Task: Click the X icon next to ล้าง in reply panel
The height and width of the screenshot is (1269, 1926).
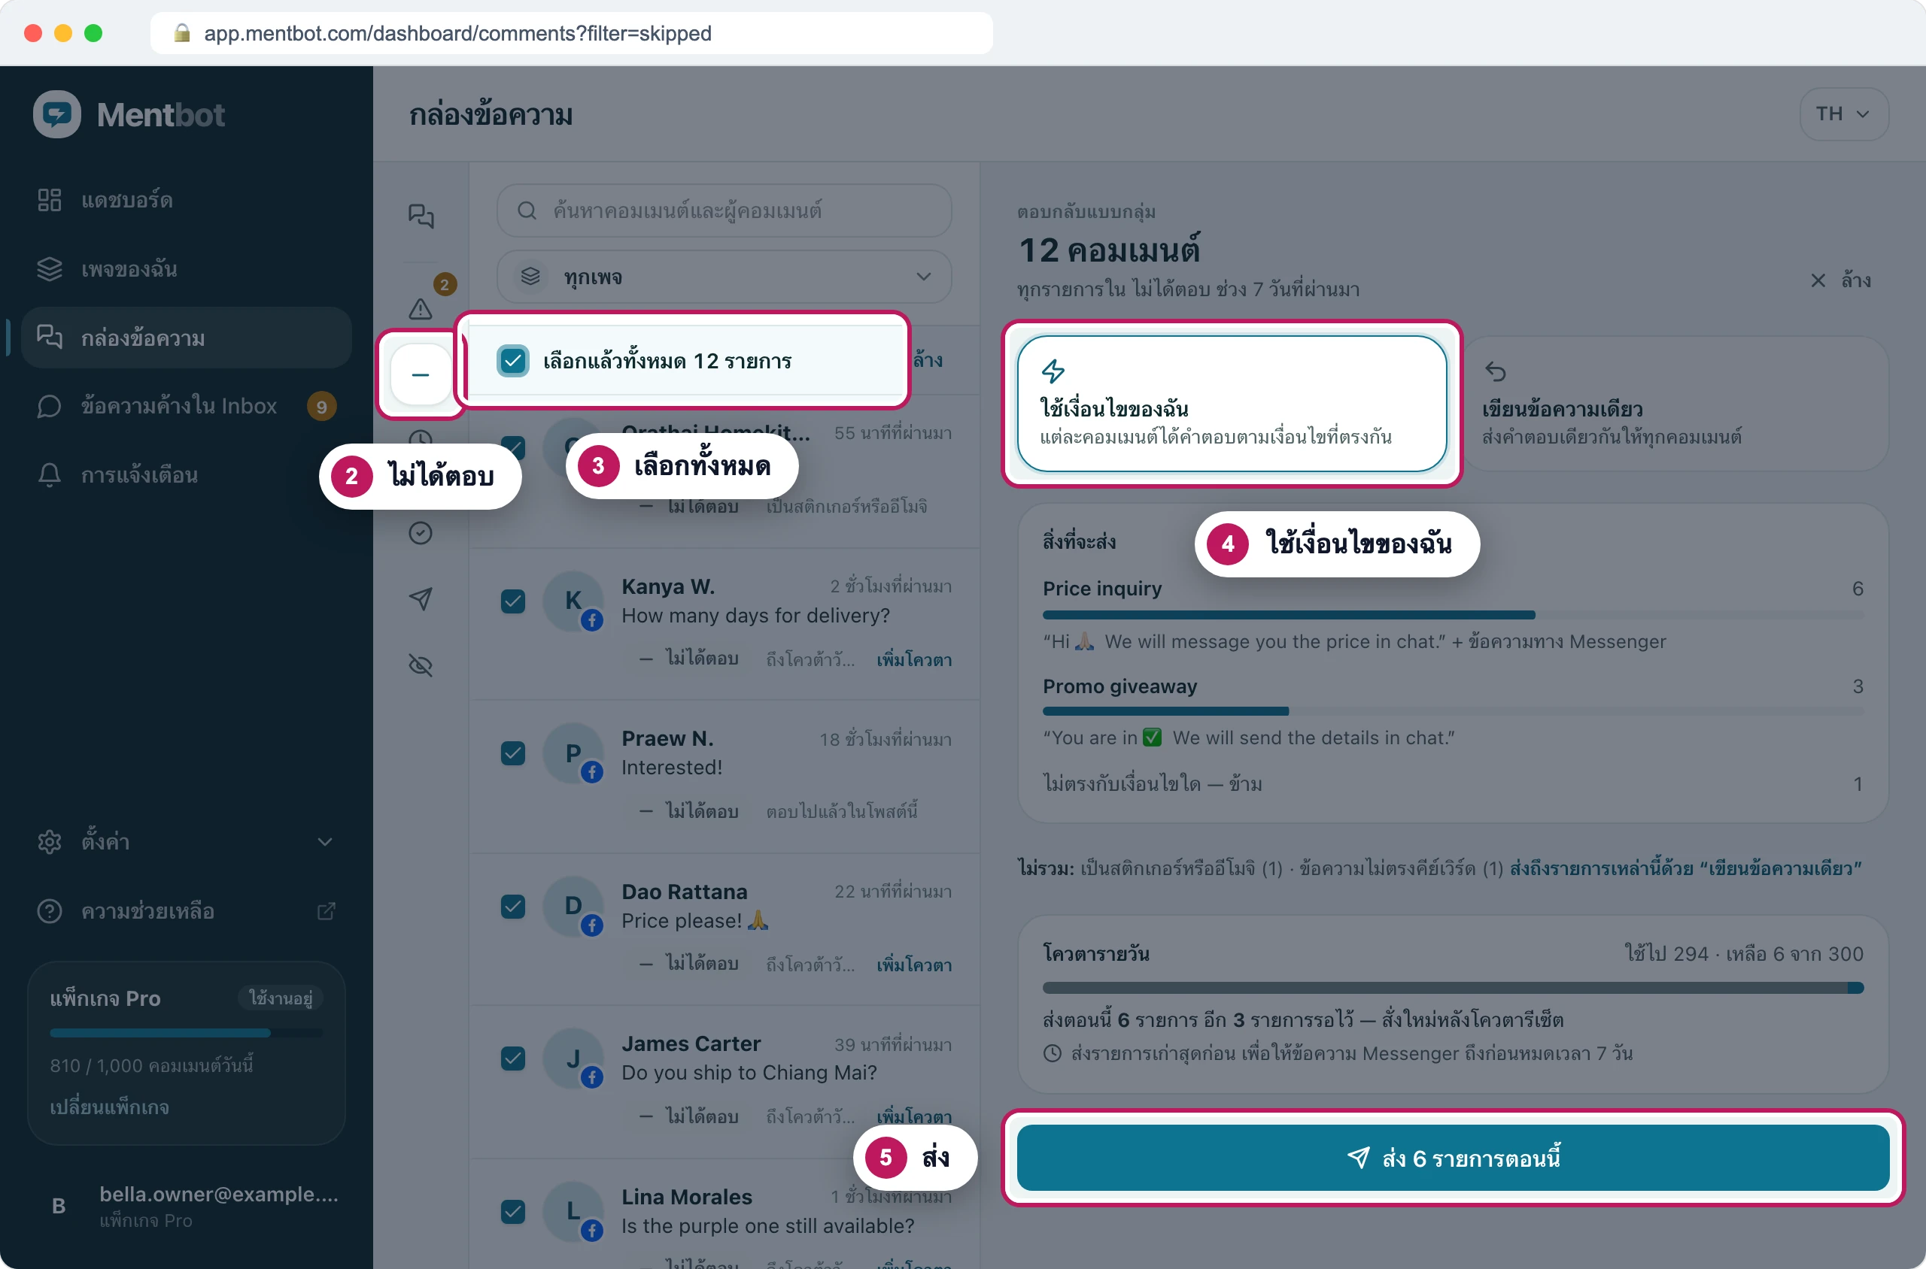Action: tap(1818, 280)
